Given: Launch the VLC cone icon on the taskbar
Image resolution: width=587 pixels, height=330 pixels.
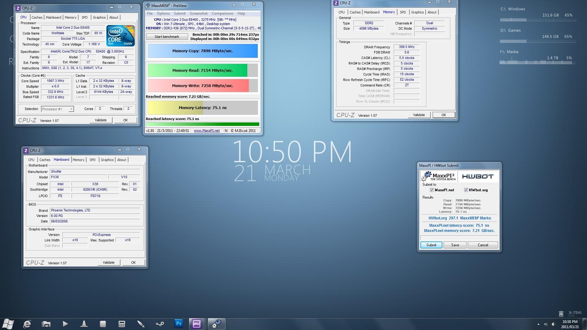Looking at the screenshot, I should coord(84,324).
